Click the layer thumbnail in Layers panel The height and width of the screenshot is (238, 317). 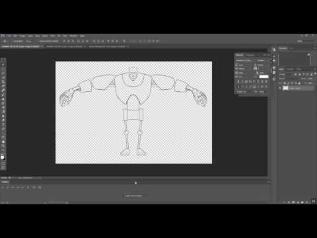(x=285, y=88)
